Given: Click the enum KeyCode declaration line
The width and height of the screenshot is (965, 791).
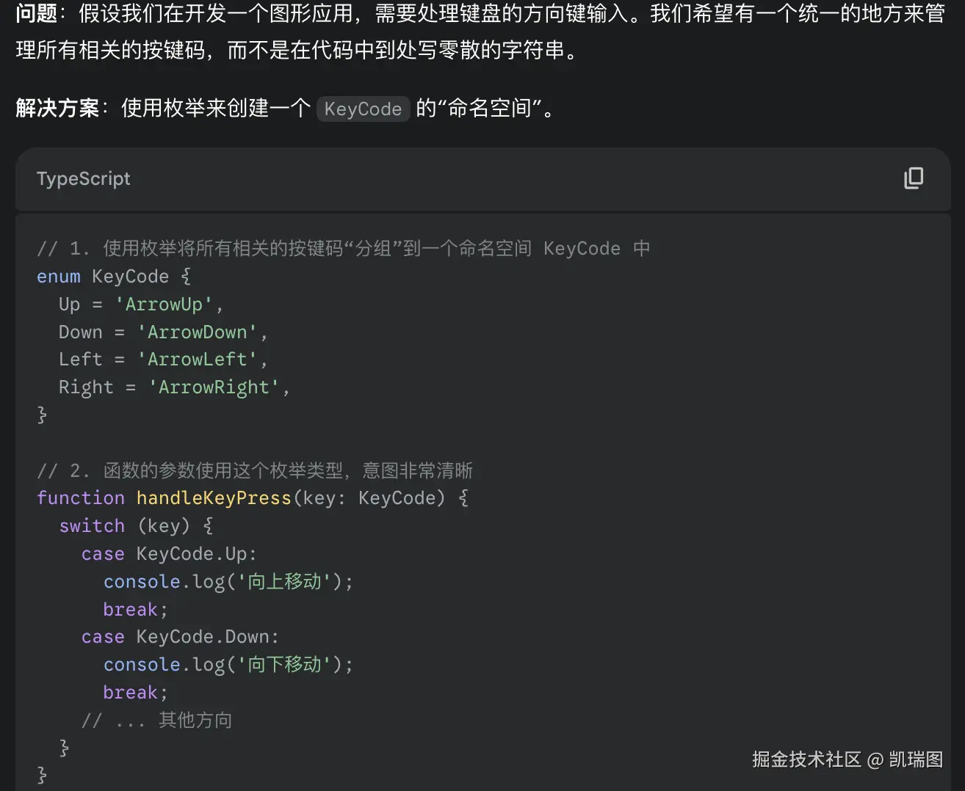Looking at the screenshot, I should [114, 277].
